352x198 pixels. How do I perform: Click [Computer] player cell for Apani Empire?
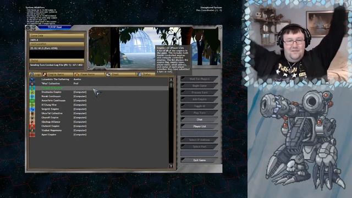click(x=80, y=135)
